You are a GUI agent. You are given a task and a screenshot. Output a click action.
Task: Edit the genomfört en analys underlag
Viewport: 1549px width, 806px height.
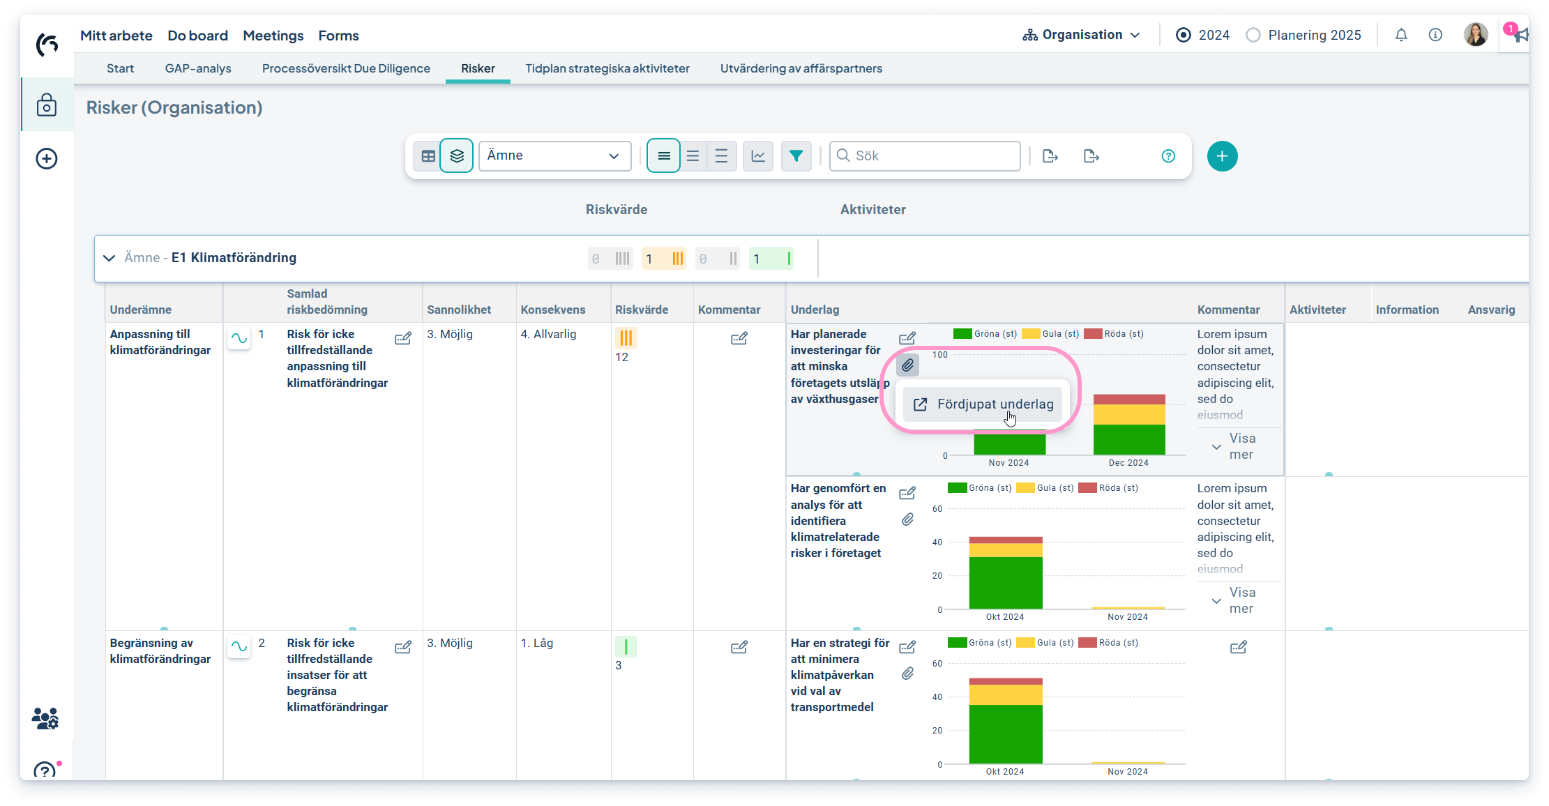907,494
